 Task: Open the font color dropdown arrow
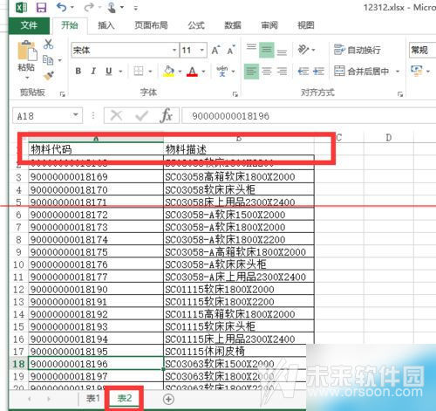(203, 71)
